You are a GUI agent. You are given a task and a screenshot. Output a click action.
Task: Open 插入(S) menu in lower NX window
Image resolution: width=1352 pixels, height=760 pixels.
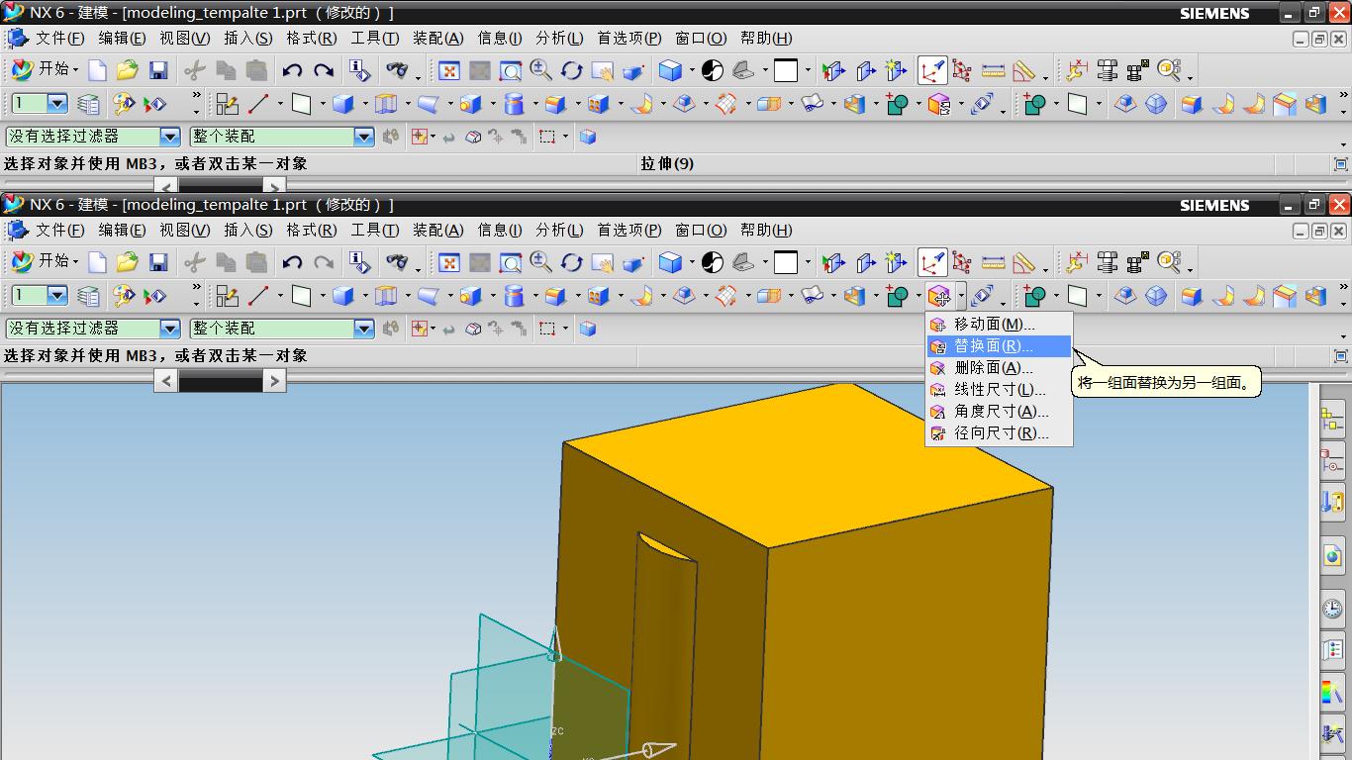[x=247, y=231]
